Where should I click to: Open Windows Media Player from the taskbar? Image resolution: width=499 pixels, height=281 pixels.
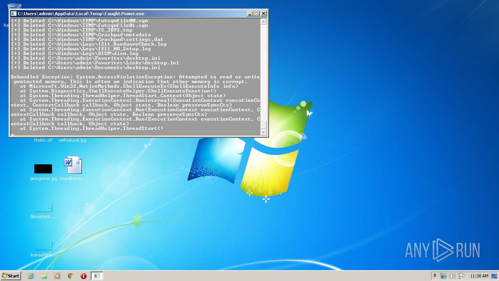pyautogui.click(x=57, y=276)
